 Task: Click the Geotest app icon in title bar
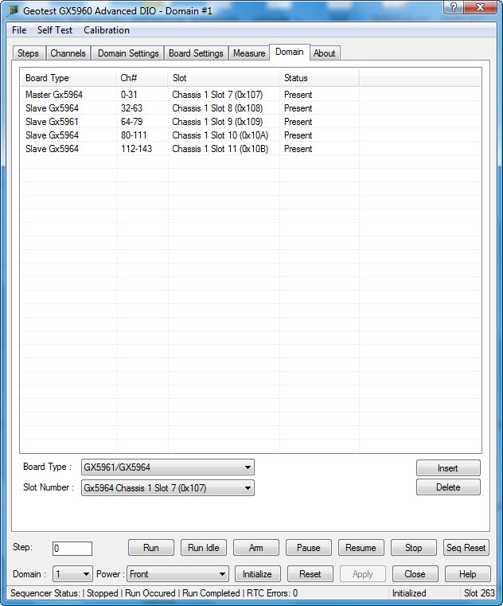(x=13, y=10)
